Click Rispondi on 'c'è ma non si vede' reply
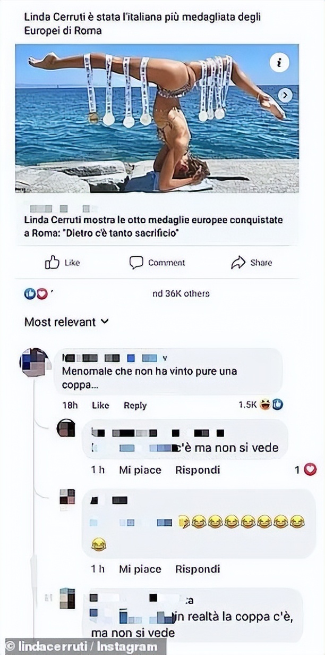Viewport: 325px width, 655px height. (x=198, y=470)
